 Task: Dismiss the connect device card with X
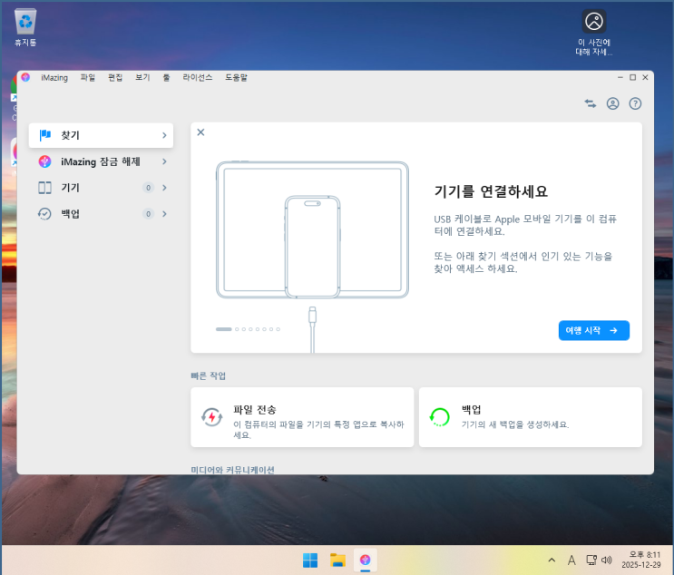(200, 132)
